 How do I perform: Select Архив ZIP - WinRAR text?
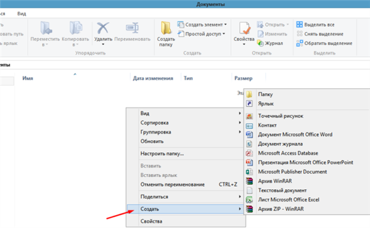click(x=281, y=209)
